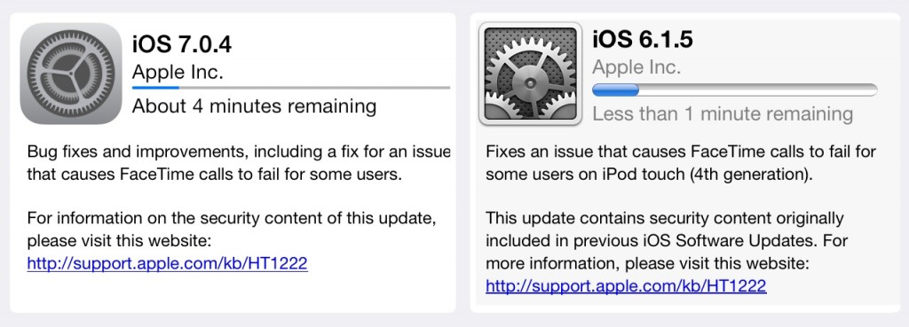Click the 'Bug fixes and improvements' description
The image size is (909, 327).
(x=239, y=164)
